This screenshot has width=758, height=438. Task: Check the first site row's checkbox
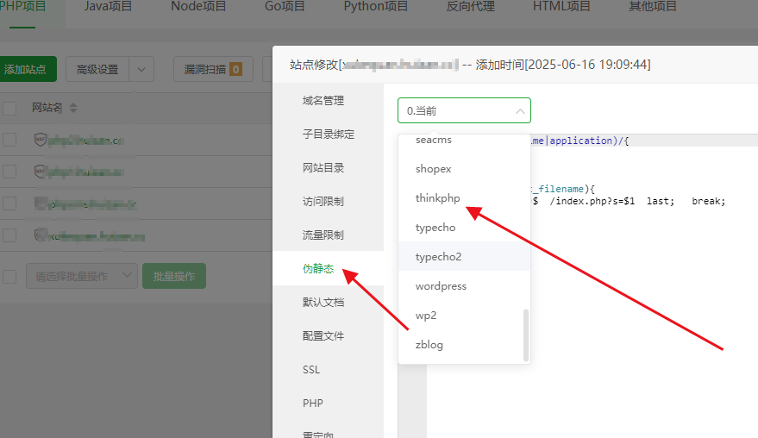pos(9,140)
